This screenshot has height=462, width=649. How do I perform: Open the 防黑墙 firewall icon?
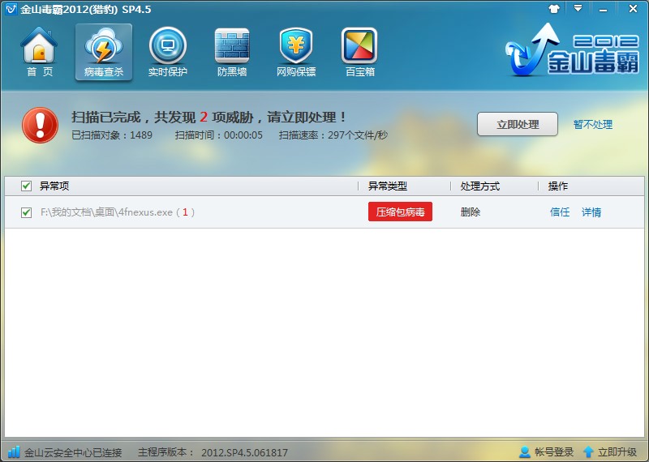coord(232,45)
